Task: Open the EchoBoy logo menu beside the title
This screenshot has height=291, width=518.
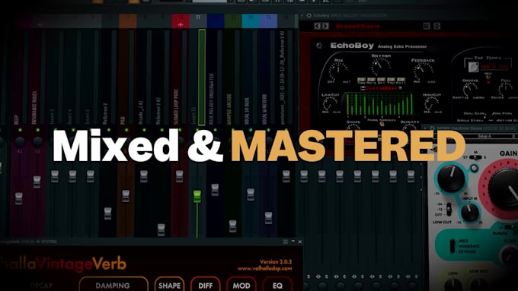Action: (x=319, y=46)
